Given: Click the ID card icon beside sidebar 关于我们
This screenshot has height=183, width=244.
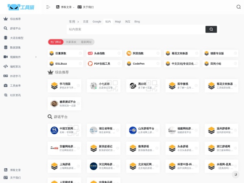Looking at the screenshot, I should click(x=6, y=178).
